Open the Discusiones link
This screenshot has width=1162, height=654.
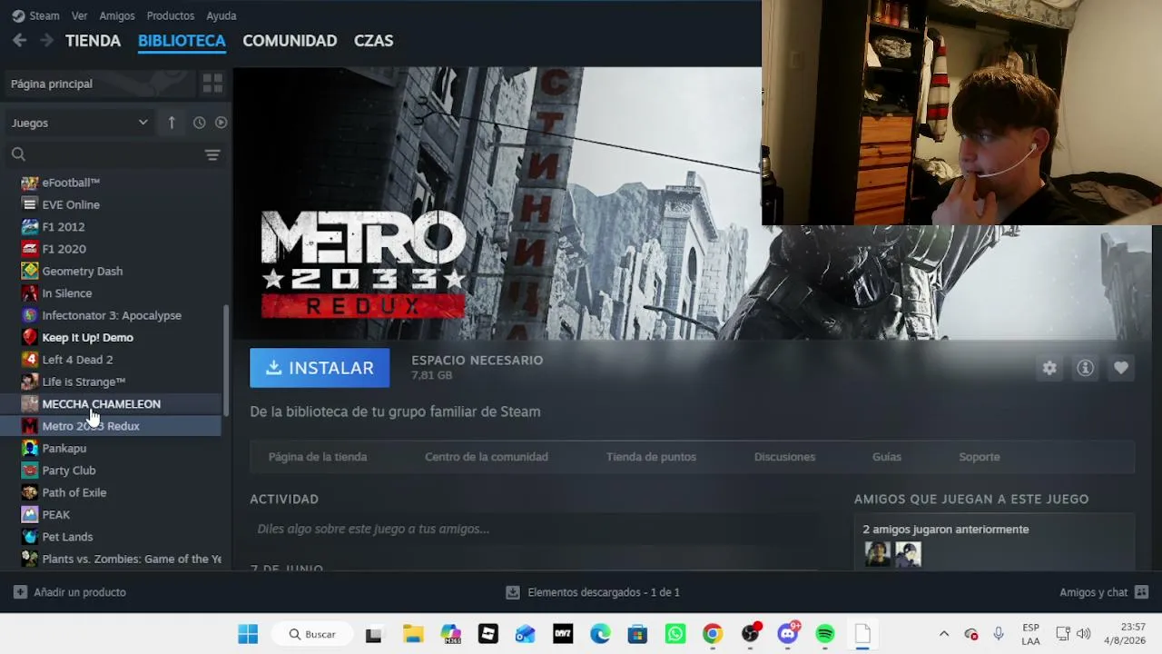point(784,457)
